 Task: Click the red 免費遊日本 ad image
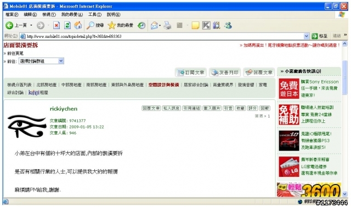[x=289, y=88]
